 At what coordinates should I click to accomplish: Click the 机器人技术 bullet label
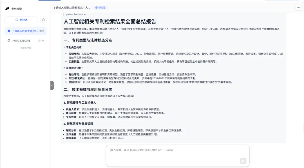tap(72, 109)
